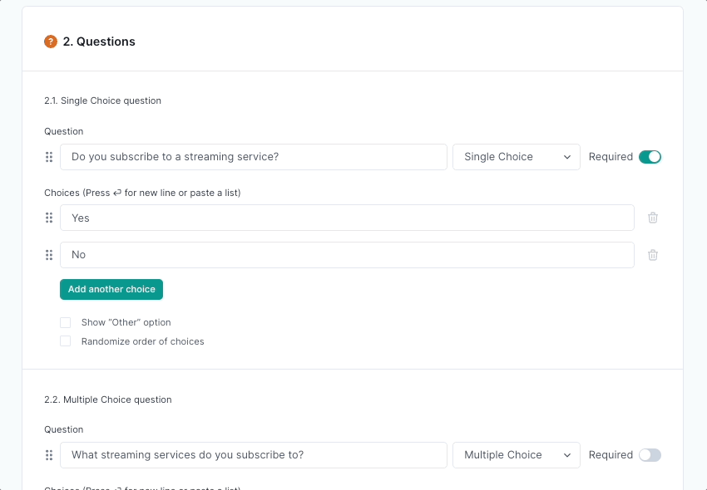
Task: Click the drag handle for the Multiple Choice question
Action: tap(49, 455)
